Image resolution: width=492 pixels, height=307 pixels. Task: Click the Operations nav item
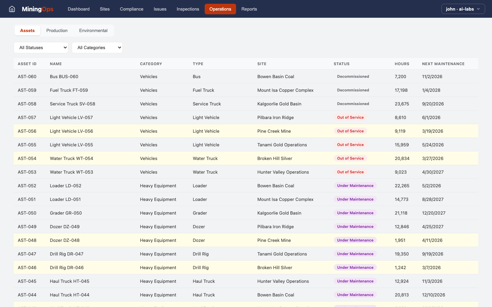220,9
